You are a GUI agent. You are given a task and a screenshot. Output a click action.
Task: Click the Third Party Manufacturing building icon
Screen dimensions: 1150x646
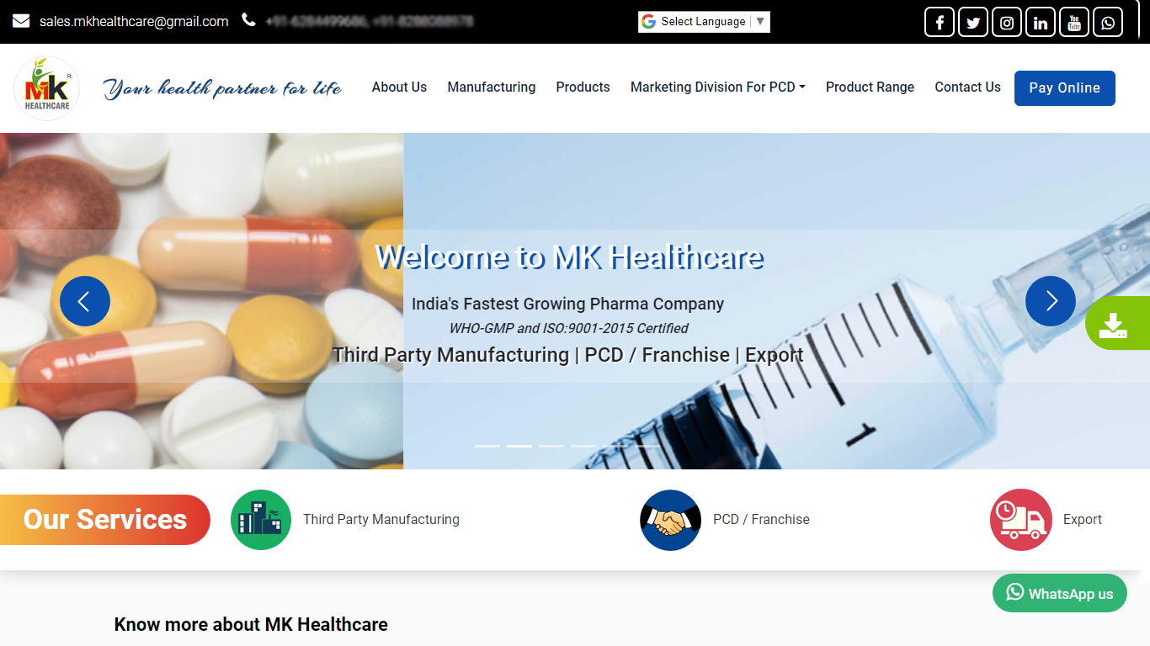261,520
